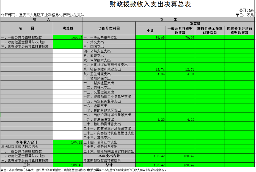This screenshot has width=256, height=172.
Task: Select the 九、卫生健康支出 cell
Action: tap(109, 74)
